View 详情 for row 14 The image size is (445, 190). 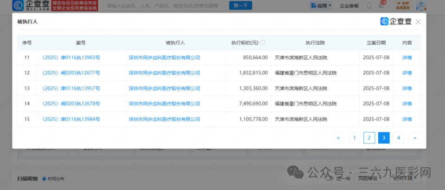click(407, 104)
